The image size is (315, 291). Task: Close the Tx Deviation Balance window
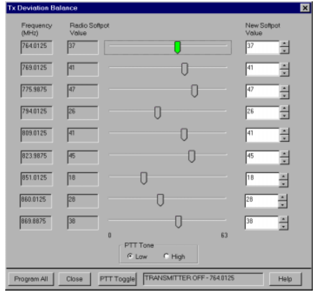(305, 8)
